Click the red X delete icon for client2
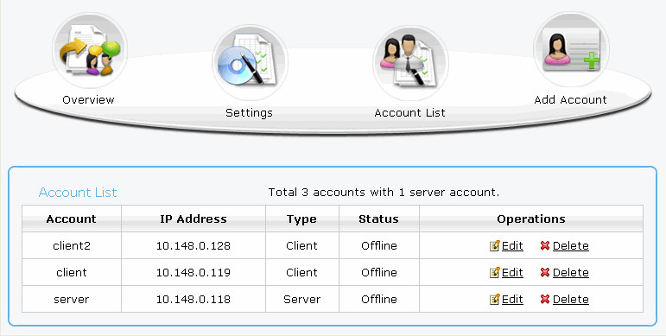This screenshot has height=336, width=666. point(545,245)
